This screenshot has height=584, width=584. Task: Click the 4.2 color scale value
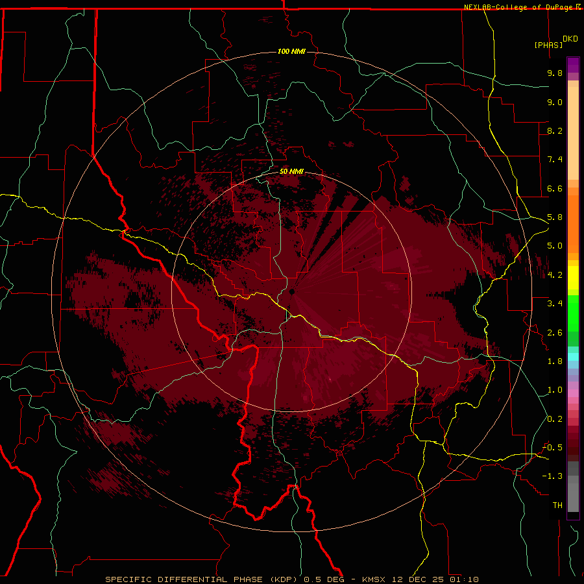point(555,275)
